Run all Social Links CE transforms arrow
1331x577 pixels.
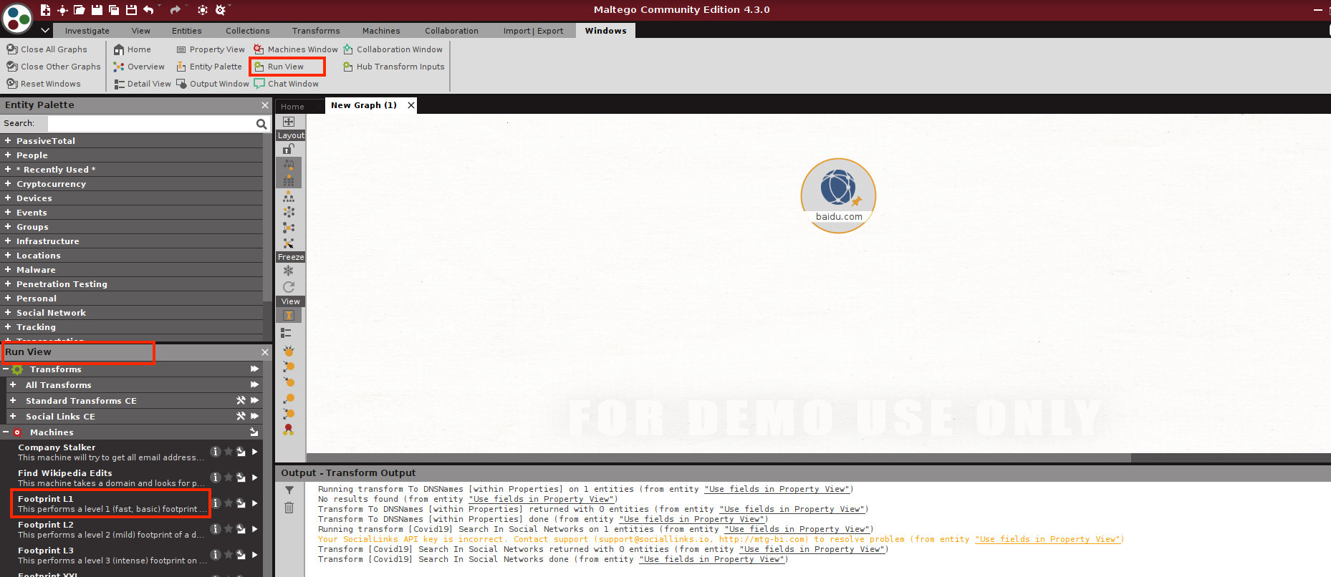[x=254, y=417]
